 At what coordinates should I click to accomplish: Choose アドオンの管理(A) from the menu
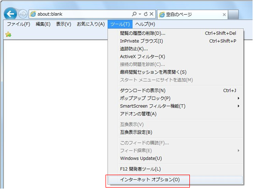click(176, 114)
